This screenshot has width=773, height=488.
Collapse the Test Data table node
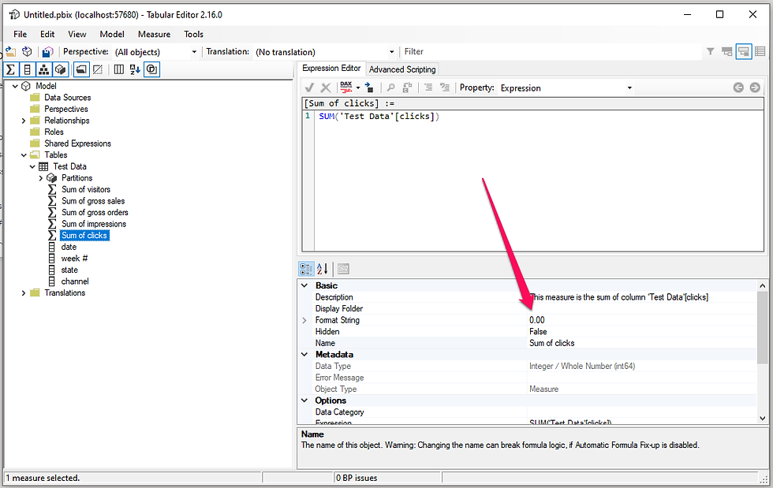click(32, 166)
